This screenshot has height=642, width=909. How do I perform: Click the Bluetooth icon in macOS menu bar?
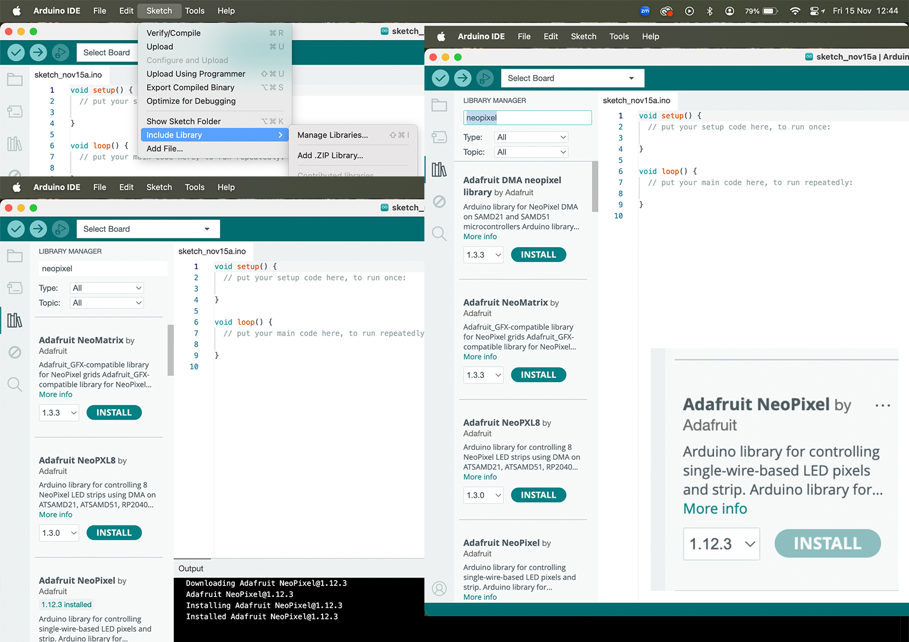710,11
